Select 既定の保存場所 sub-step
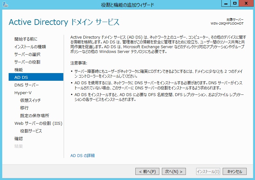Screen dimensions: 255x180 point(35,116)
